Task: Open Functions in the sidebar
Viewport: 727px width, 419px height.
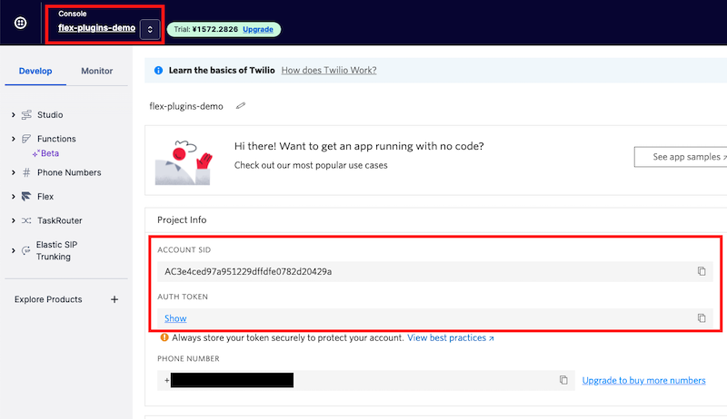Action: pos(56,139)
